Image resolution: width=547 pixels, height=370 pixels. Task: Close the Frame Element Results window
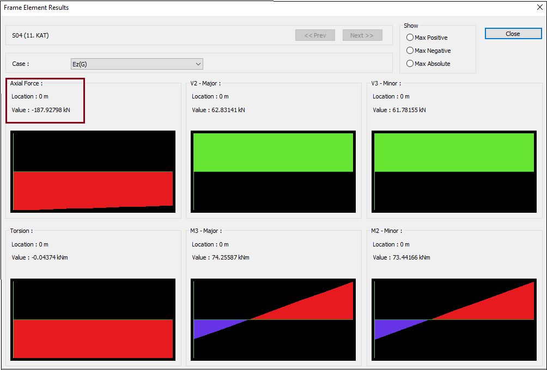538,8
